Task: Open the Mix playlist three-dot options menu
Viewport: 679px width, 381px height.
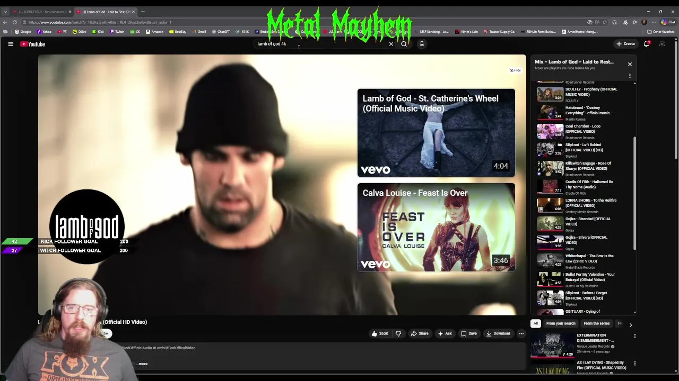Action: click(630, 76)
